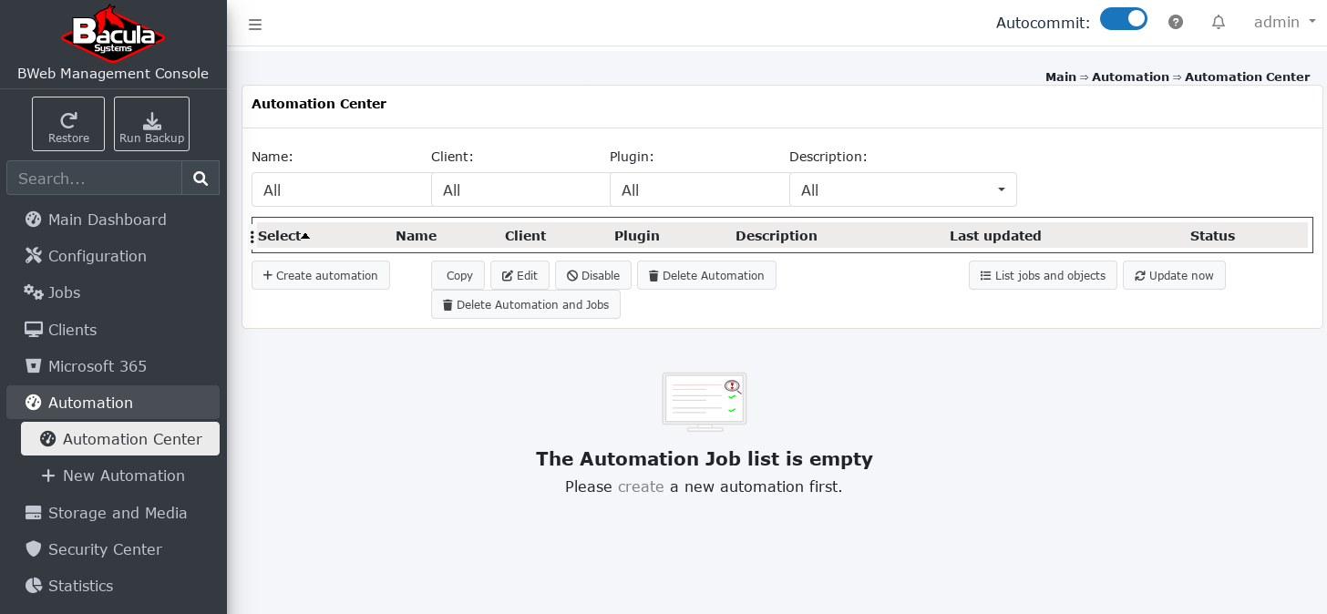Screen dimensions: 1327x614
Task: Toggle the hamburger sidebar menu icon
Action: (x=255, y=25)
